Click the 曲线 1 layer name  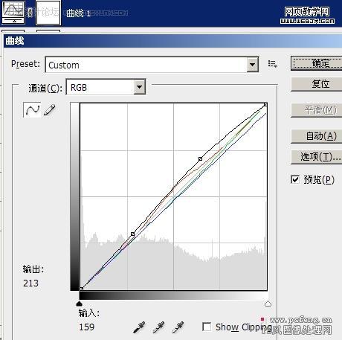pos(79,13)
